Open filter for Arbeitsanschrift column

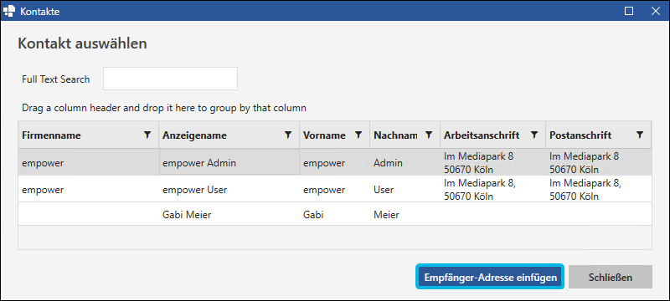pos(534,135)
